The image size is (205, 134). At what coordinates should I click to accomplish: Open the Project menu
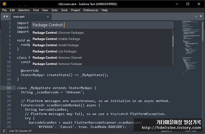pos(75,10)
